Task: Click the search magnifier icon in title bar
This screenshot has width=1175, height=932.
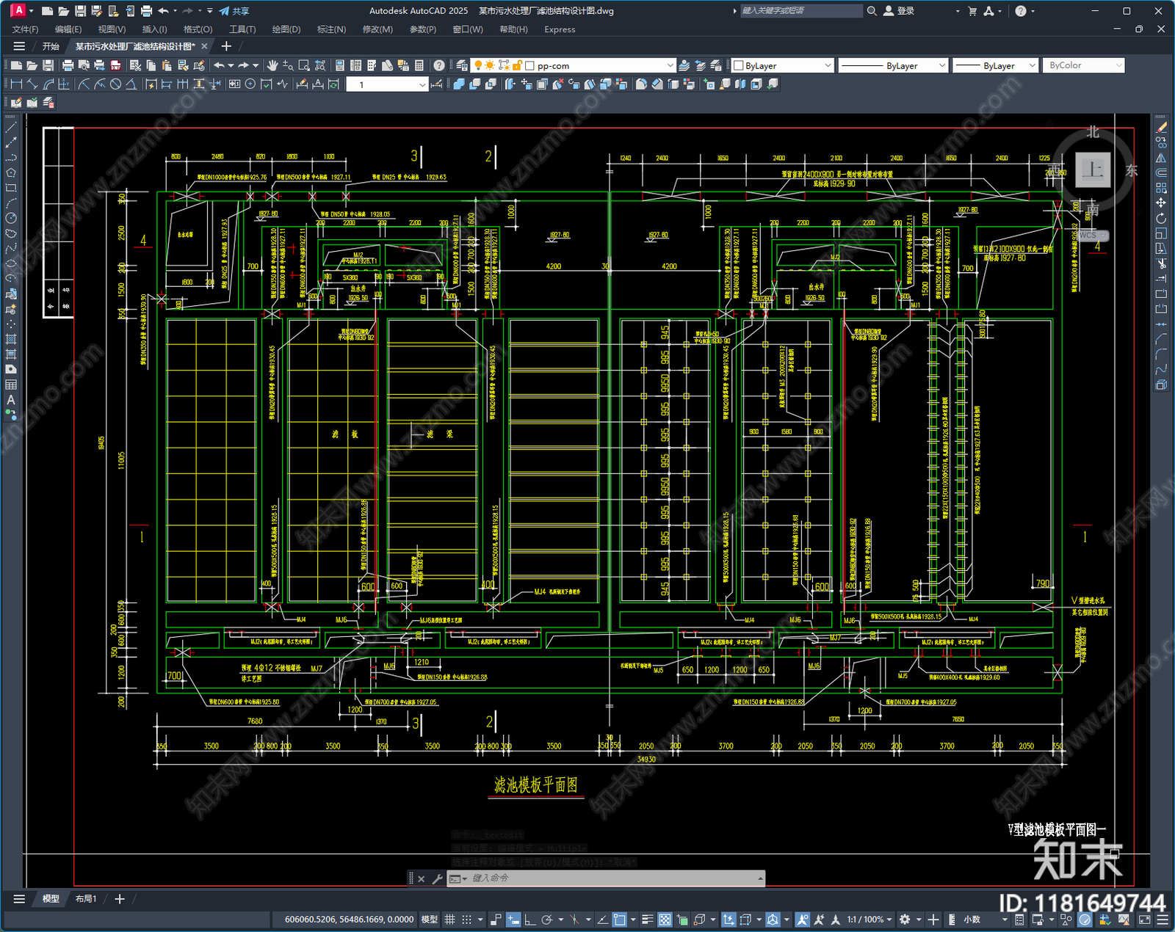Action: click(872, 11)
